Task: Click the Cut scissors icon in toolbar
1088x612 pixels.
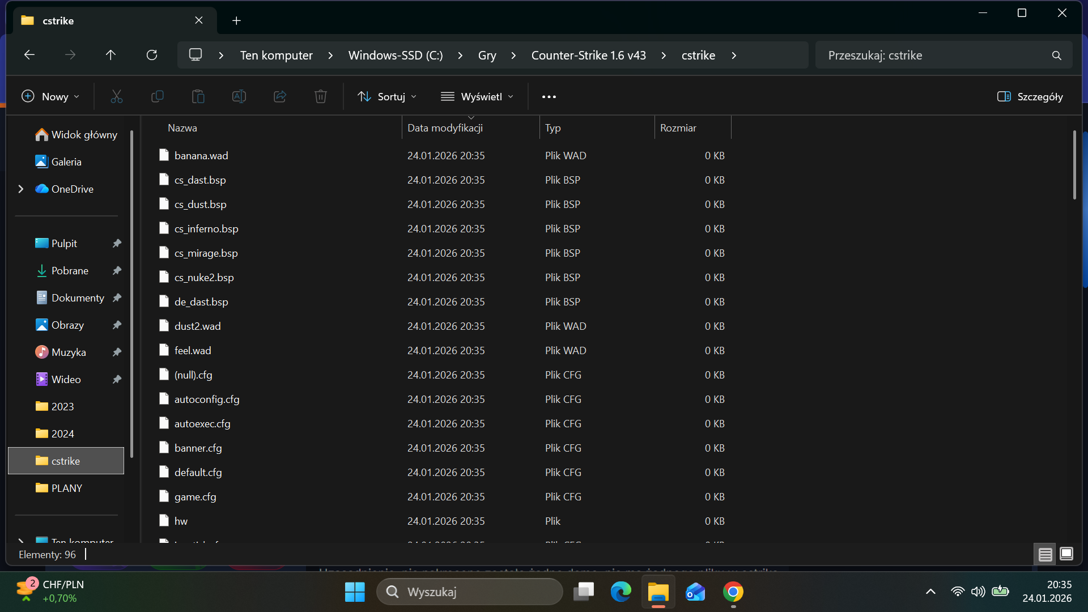Action: pos(117,97)
